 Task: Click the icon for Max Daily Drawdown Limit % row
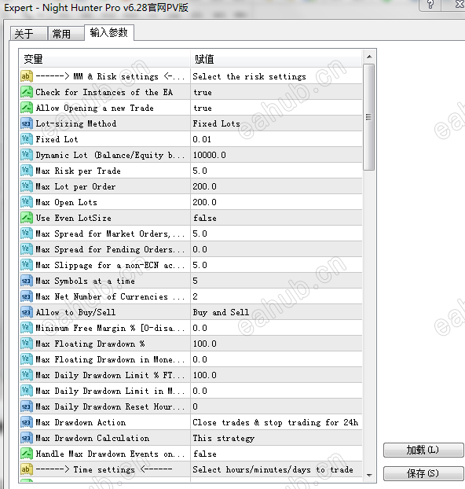(27, 375)
